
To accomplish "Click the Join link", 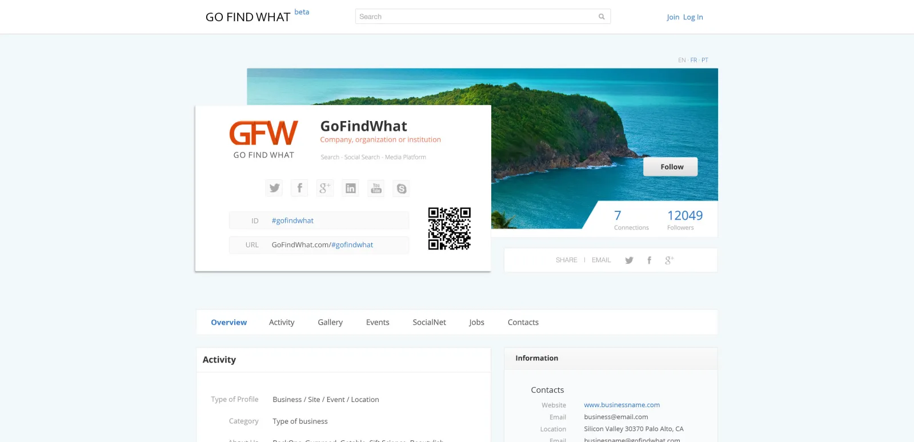I will [673, 17].
